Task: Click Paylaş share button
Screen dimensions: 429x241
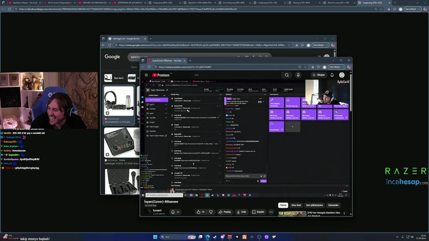Action: click(225, 212)
